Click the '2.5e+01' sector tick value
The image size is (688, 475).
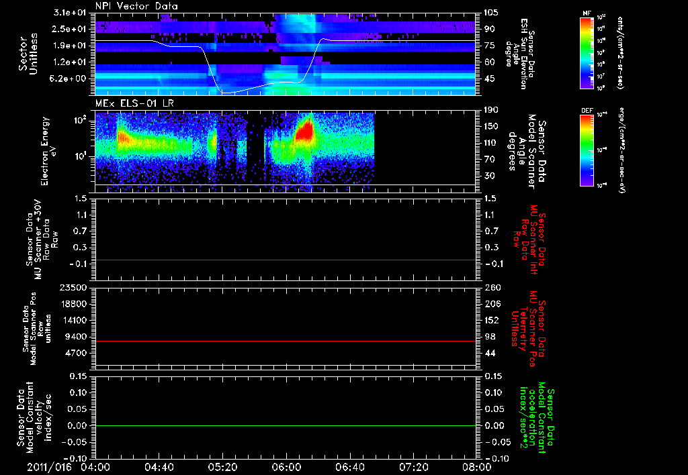coord(70,29)
